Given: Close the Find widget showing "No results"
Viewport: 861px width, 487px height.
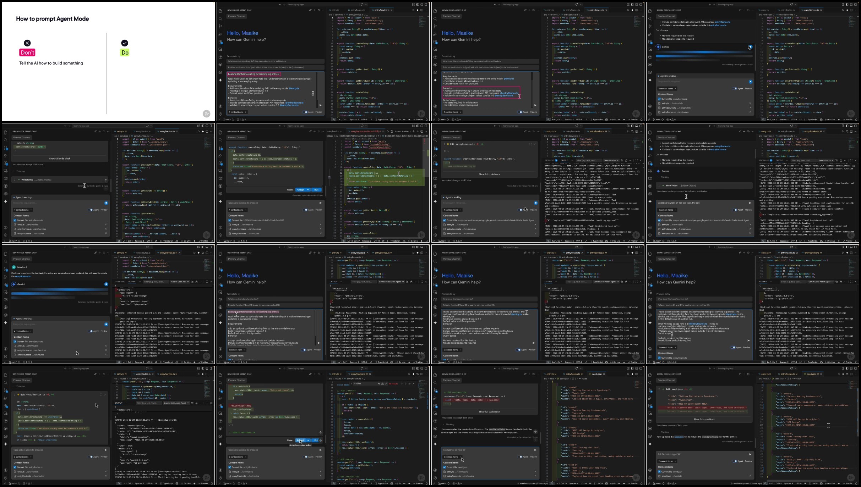Looking at the screenshot, I should (x=413, y=383).
